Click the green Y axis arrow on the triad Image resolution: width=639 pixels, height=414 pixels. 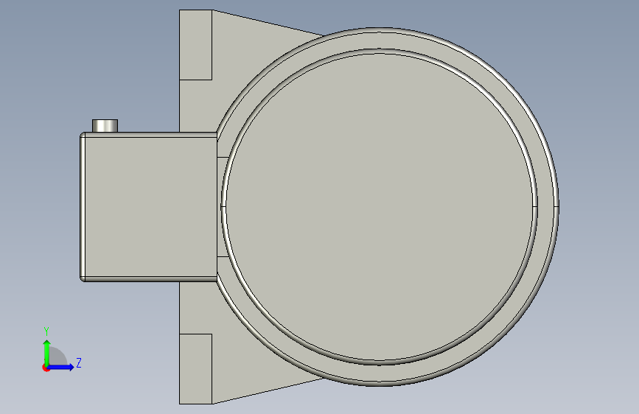click(x=47, y=352)
